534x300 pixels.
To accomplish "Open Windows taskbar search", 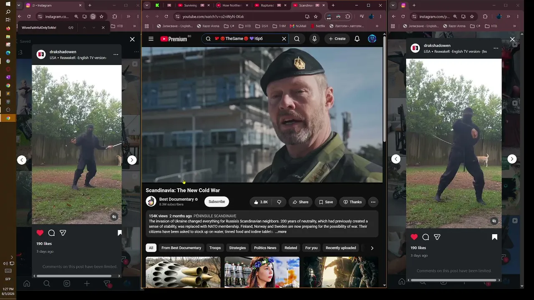I will [8, 12].
